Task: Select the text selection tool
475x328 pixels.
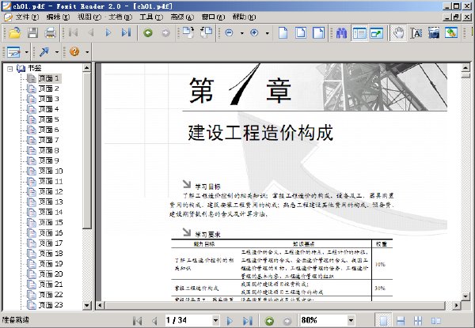Action: pyautogui.click(x=416, y=32)
